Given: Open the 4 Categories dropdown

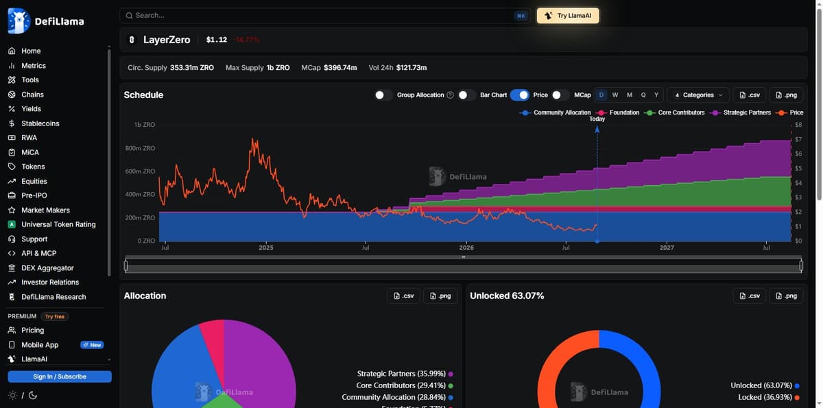Looking at the screenshot, I should pyautogui.click(x=698, y=95).
